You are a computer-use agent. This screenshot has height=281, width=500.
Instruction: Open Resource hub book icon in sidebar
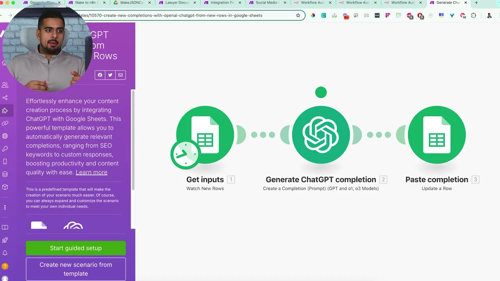tap(5, 228)
